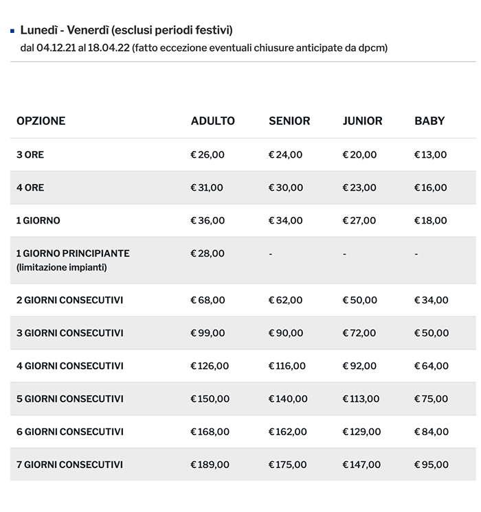Select the ADULTO column header
Image resolution: width=481 pixels, height=512 pixels.
point(213,121)
